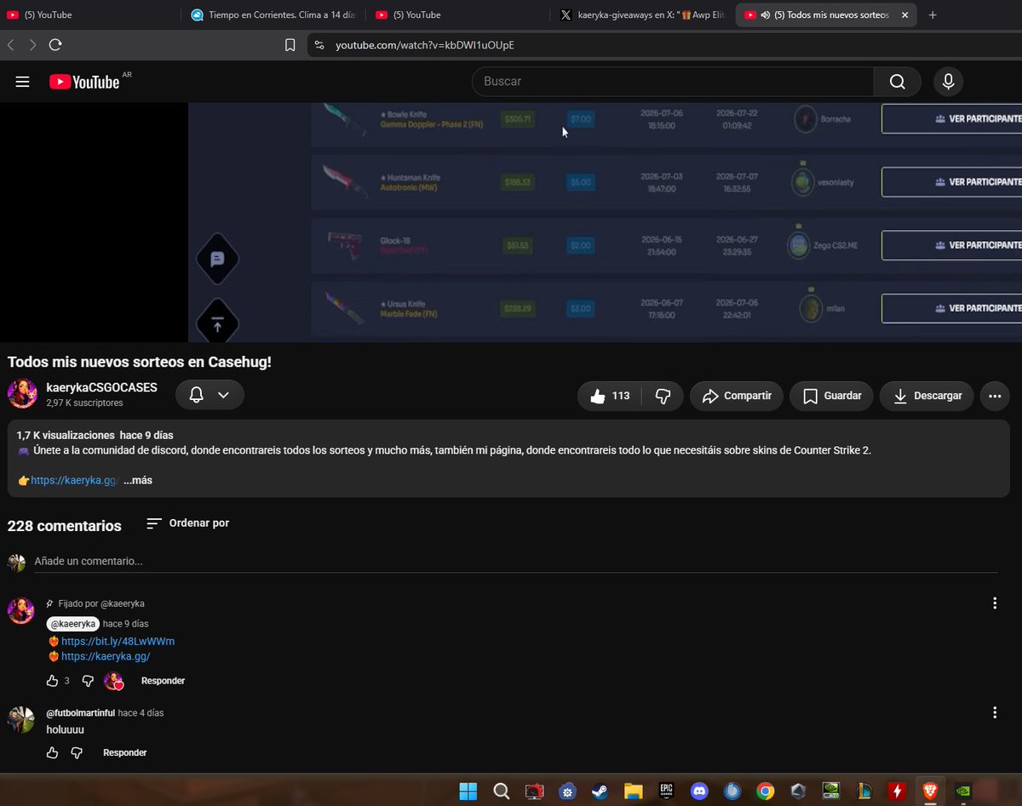Open the YouTube guide hamburger menu
1022x806 pixels.
23,82
